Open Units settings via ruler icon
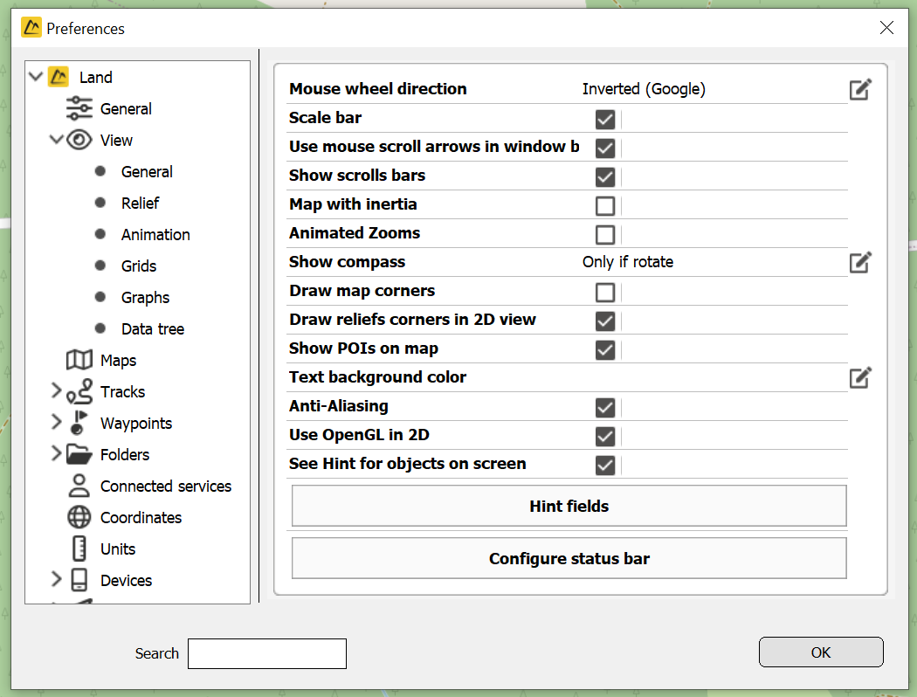This screenshot has height=697, width=917. [x=79, y=549]
